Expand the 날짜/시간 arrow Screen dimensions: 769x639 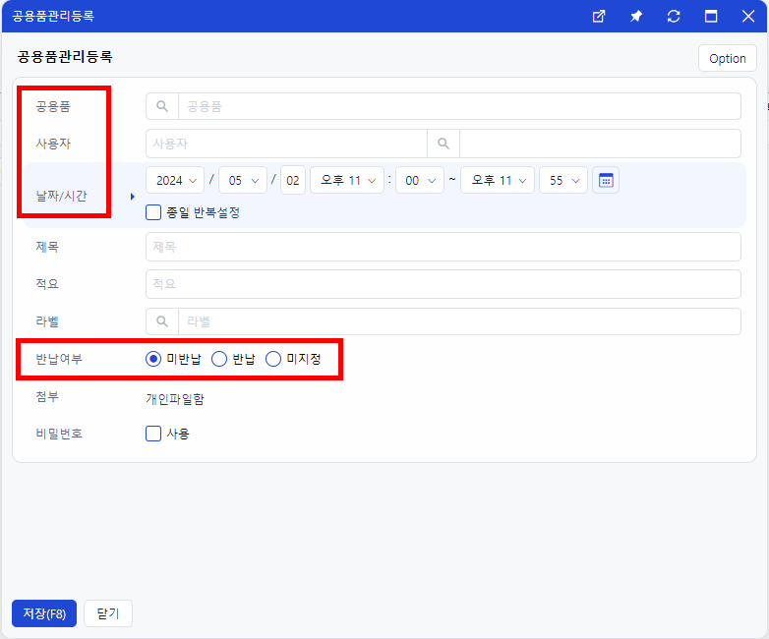(133, 197)
